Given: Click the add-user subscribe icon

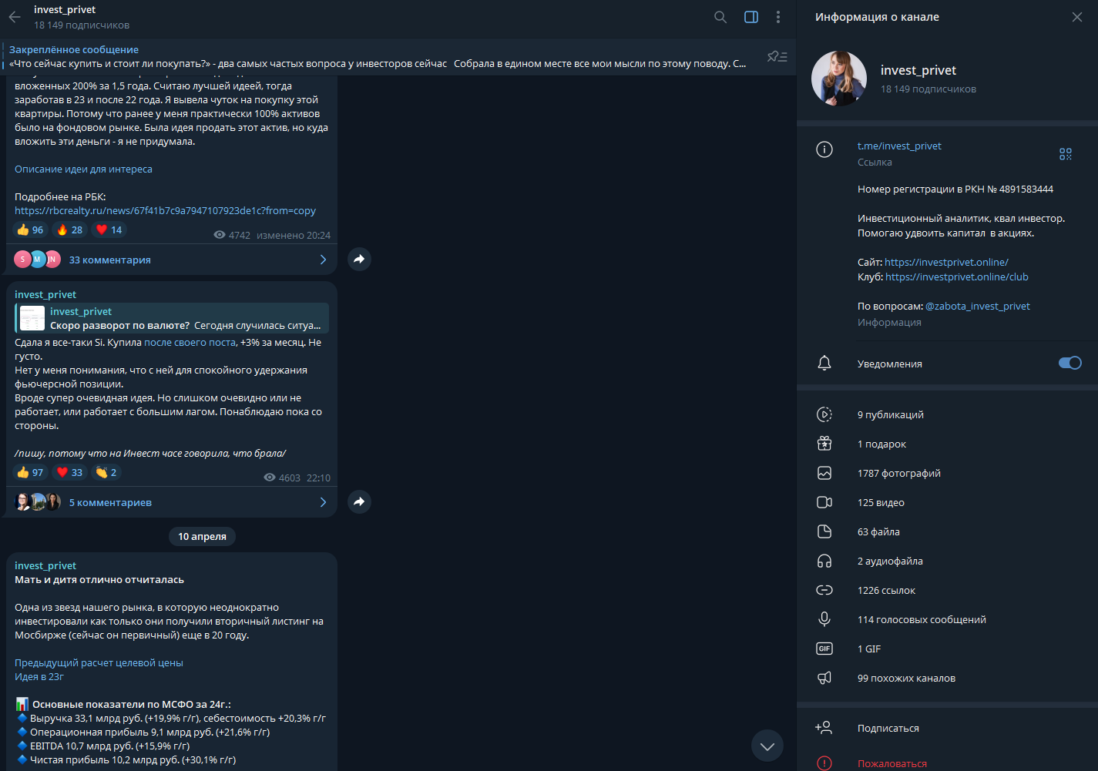Looking at the screenshot, I should pyautogui.click(x=824, y=727).
